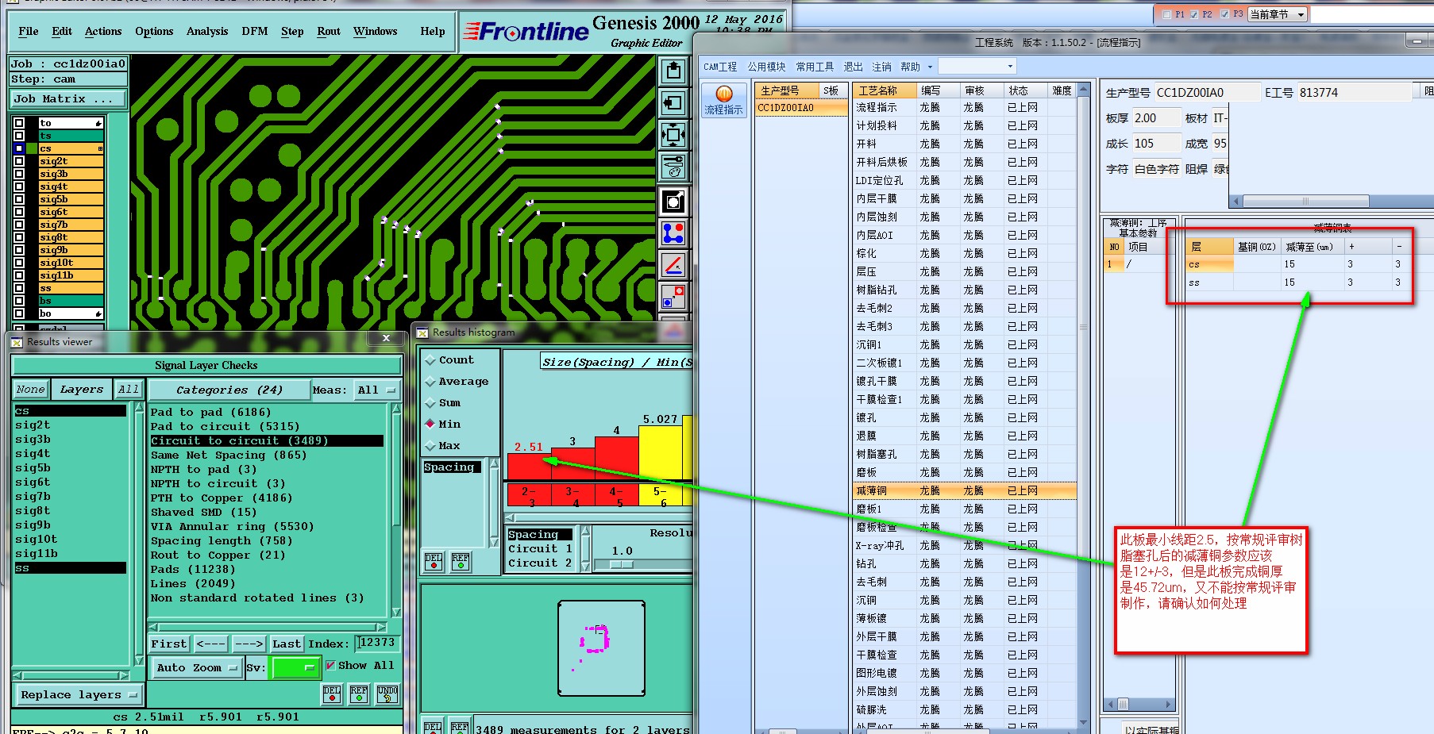Click the Job Matrix button
The height and width of the screenshot is (734, 1434).
[68, 99]
